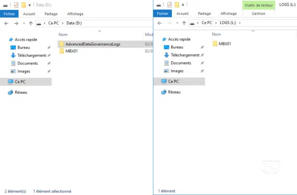Click drive icon in Data window title bar
The image size is (297, 195).
coord(5,5)
